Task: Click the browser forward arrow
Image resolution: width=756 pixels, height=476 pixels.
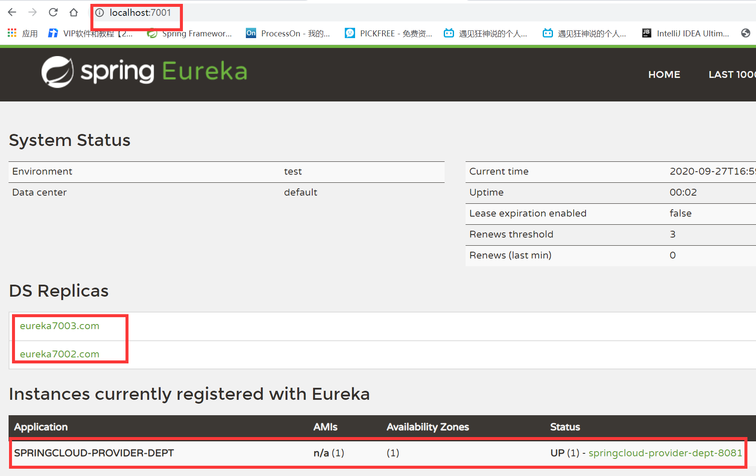Action: (33, 12)
